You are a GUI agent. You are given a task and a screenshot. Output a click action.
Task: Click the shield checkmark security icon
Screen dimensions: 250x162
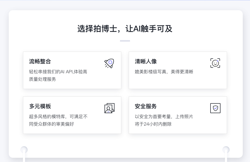click(x=215, y=108)
